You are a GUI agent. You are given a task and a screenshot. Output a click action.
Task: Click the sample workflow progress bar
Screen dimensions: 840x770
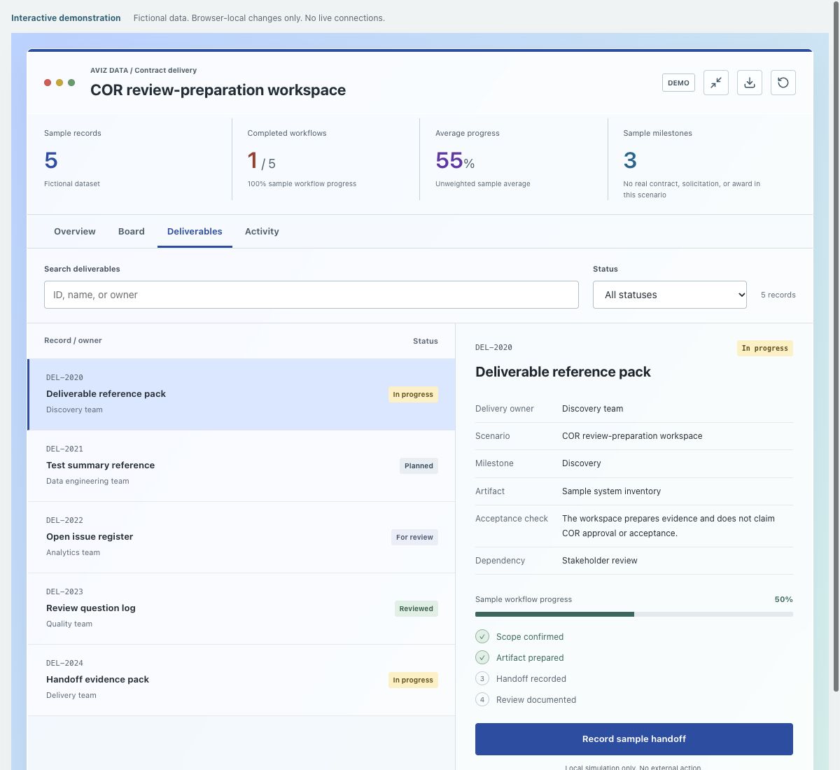click(634, 614)
